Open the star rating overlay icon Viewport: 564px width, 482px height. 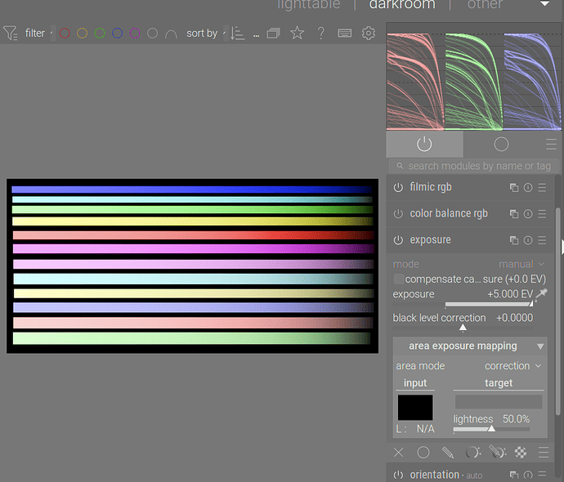(x=298, y=33)
